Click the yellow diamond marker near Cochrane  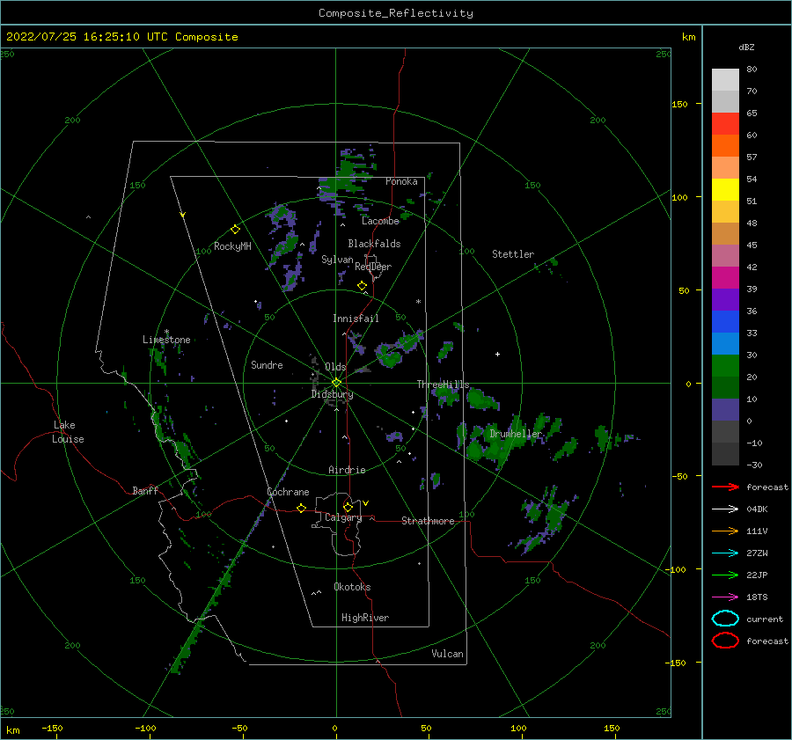(x=301, y=508)
